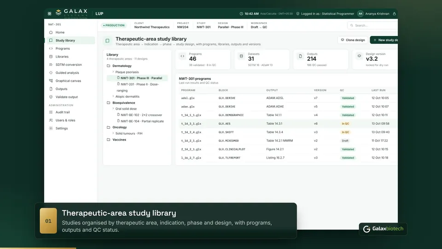Click into the Search field
This screenshot has width=442, height=249.
tap(372, 25)
